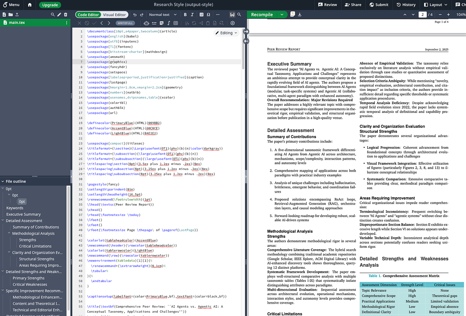Image resolution: width=466 pixels, height=316 pixels.
Task: Collapse Detailed Assessment outline section
Action: pos(3,221)
